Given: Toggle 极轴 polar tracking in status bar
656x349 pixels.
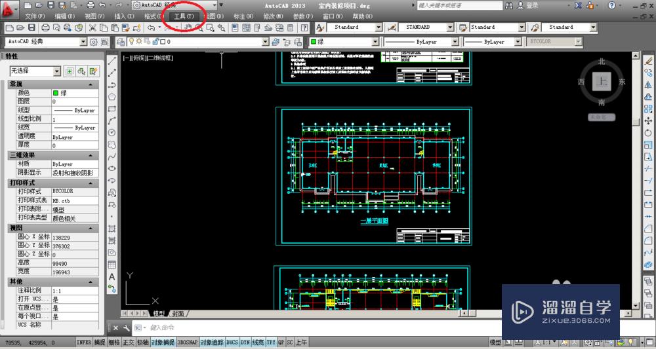Looking at the screenshot, I should pos(142,342).
